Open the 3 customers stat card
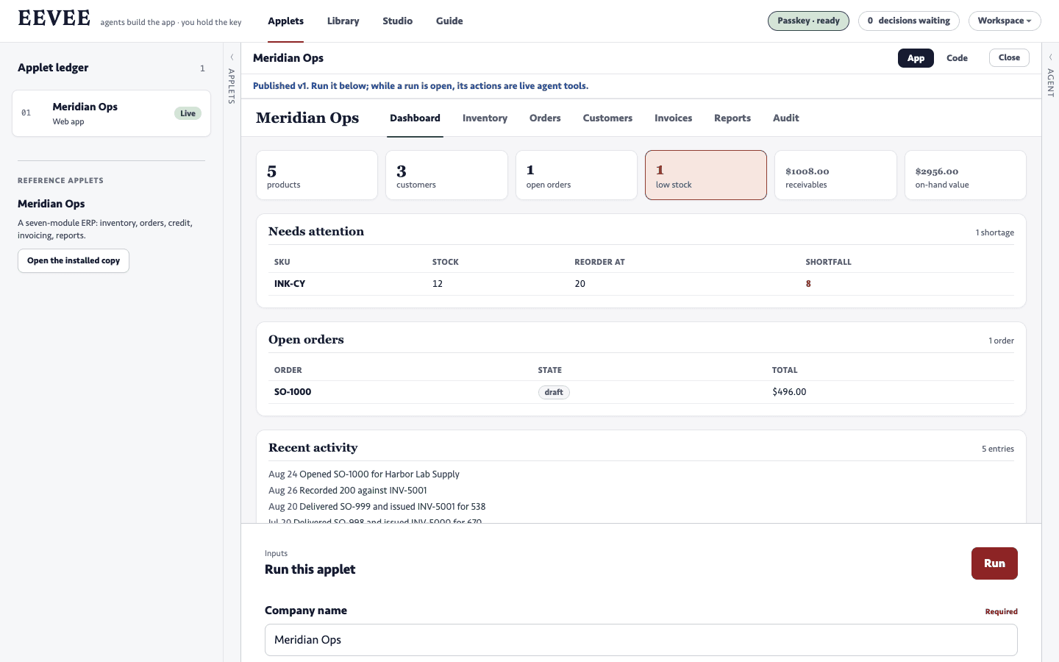Screen dimensions: 1059x662 pyautogui.click(x=446, y=175)
